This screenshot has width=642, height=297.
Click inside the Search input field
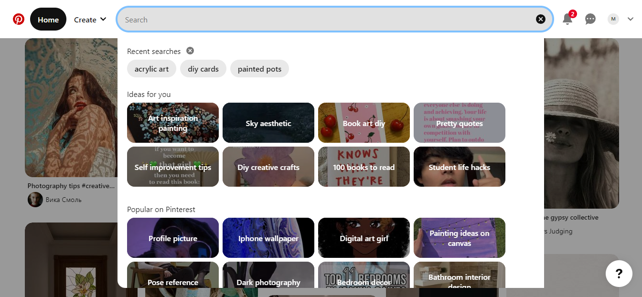325,20
